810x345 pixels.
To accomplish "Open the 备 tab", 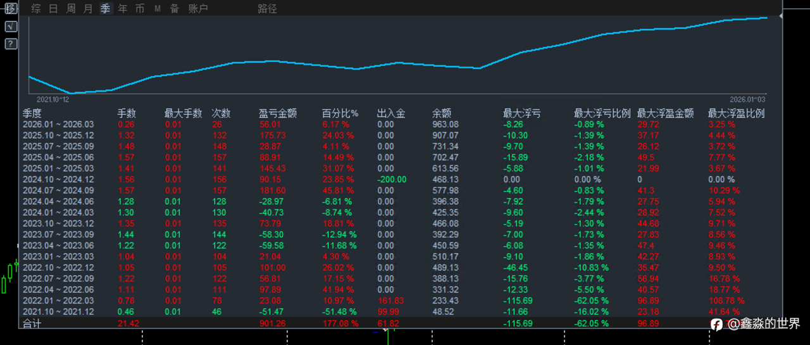I will coord(174,9).
